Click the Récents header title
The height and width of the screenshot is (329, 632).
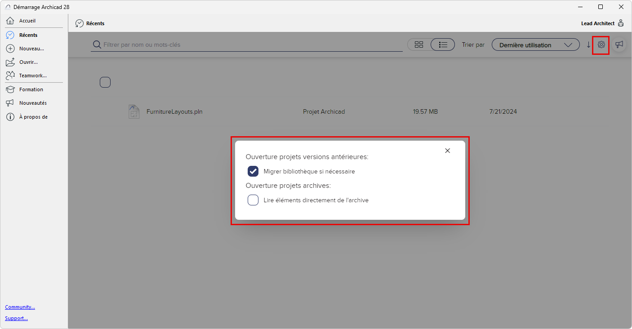click(95, 23)
